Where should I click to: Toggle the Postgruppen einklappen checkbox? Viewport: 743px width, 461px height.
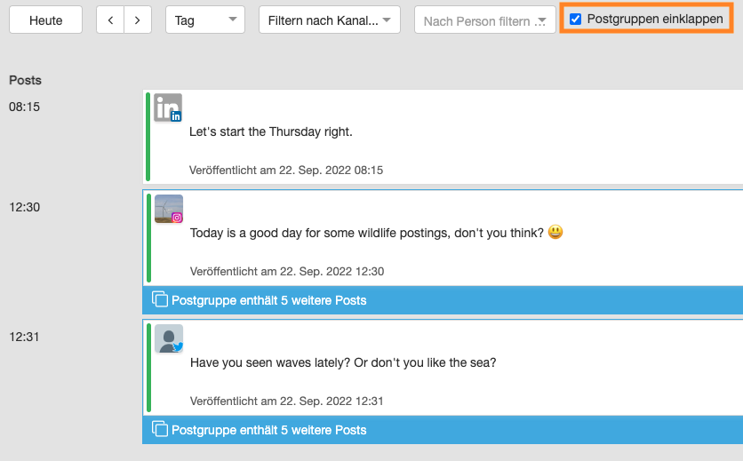576,19
